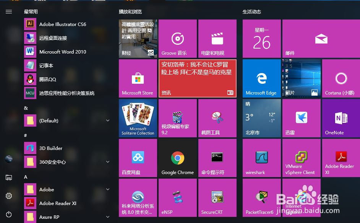Open the 北京市 weather tile

(262, 118)
